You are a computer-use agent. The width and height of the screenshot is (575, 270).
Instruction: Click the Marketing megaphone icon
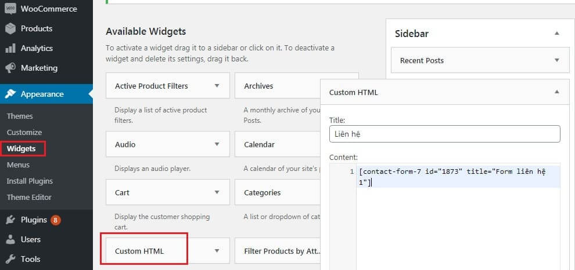click(x=10, y=68)
